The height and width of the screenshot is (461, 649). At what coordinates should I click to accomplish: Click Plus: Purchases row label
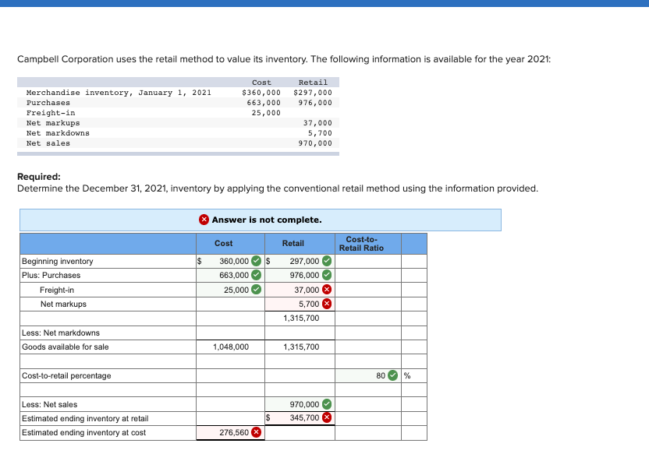point(51,275)
